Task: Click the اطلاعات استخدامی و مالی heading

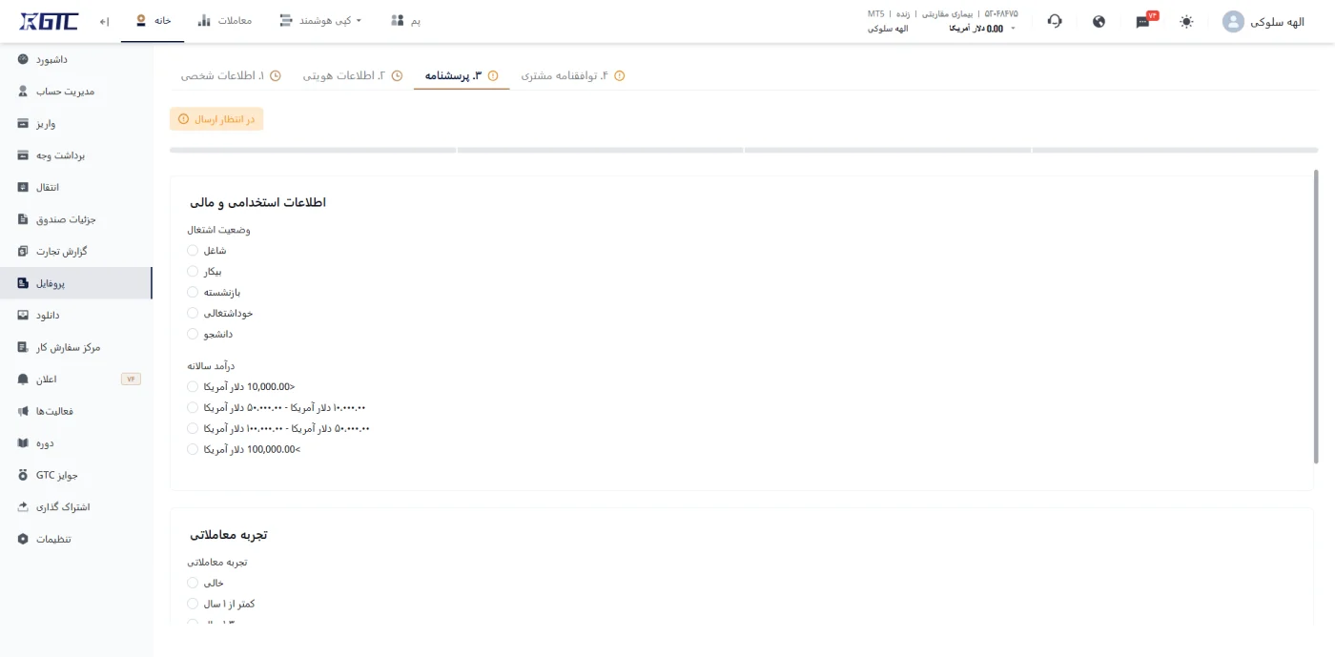Action: coord(257,202)
